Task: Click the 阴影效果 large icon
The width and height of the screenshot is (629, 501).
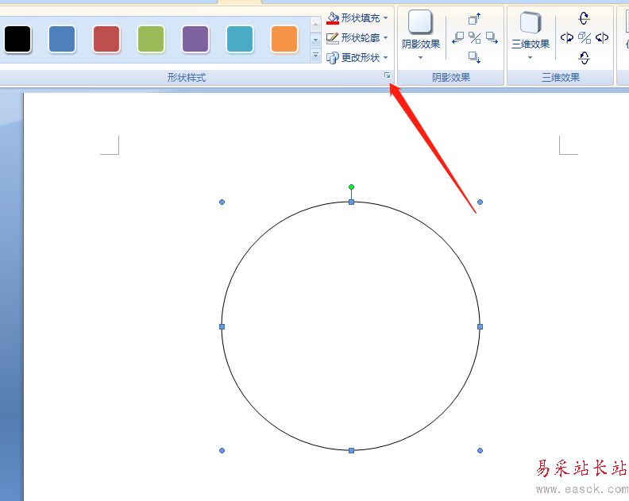Action: pyautogui.click(x=419, y=21)
